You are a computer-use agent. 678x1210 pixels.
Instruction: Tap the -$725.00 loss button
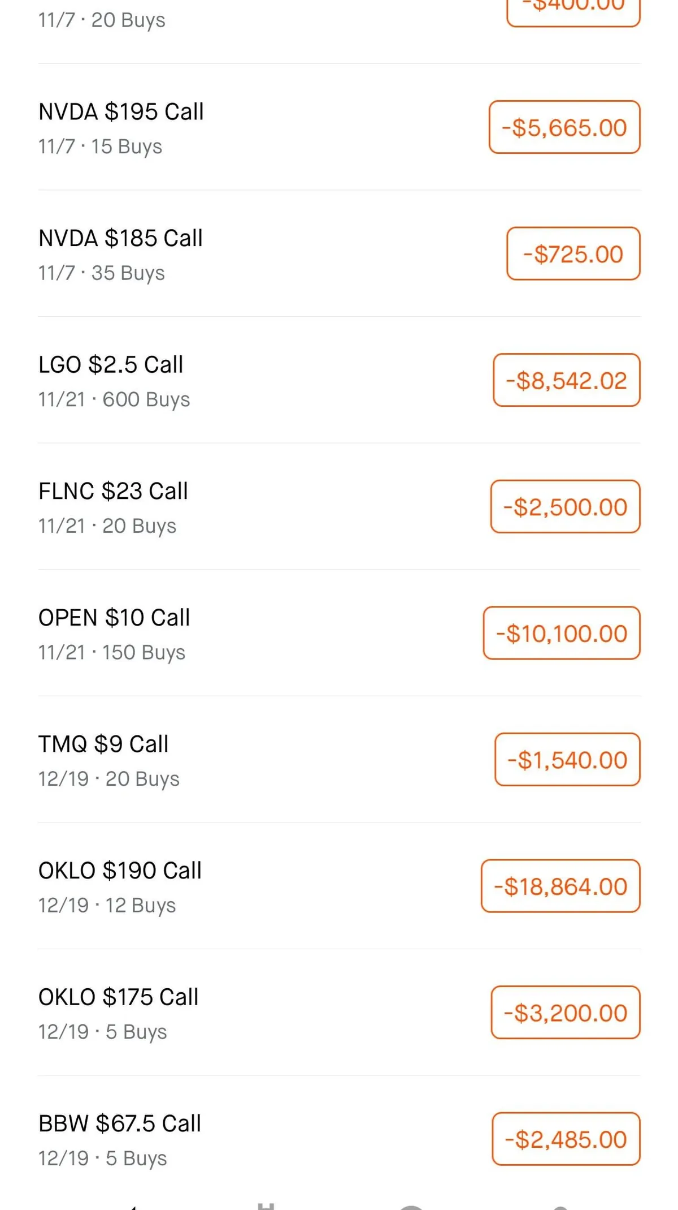pos(573,254)
